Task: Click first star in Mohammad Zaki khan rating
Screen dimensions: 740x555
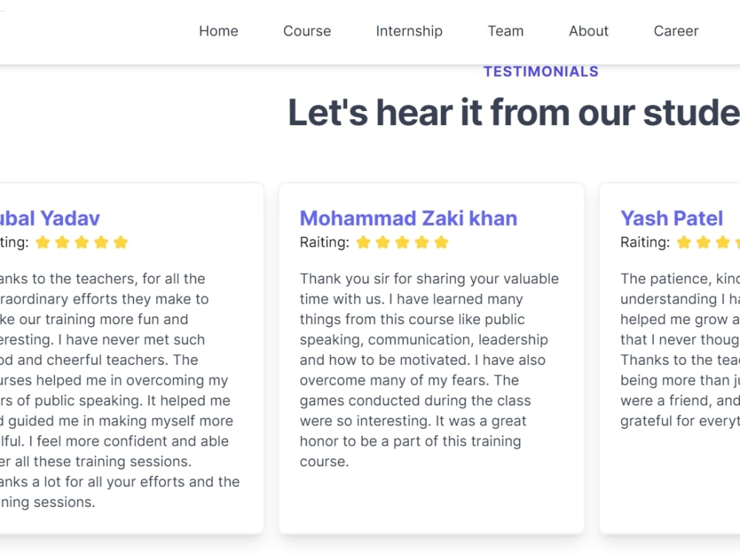Action: click(x=363, y=242)
